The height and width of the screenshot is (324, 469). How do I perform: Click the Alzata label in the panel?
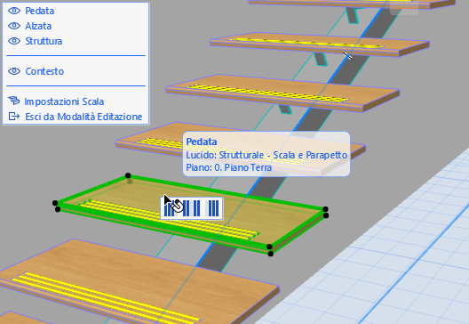point(38,26)
